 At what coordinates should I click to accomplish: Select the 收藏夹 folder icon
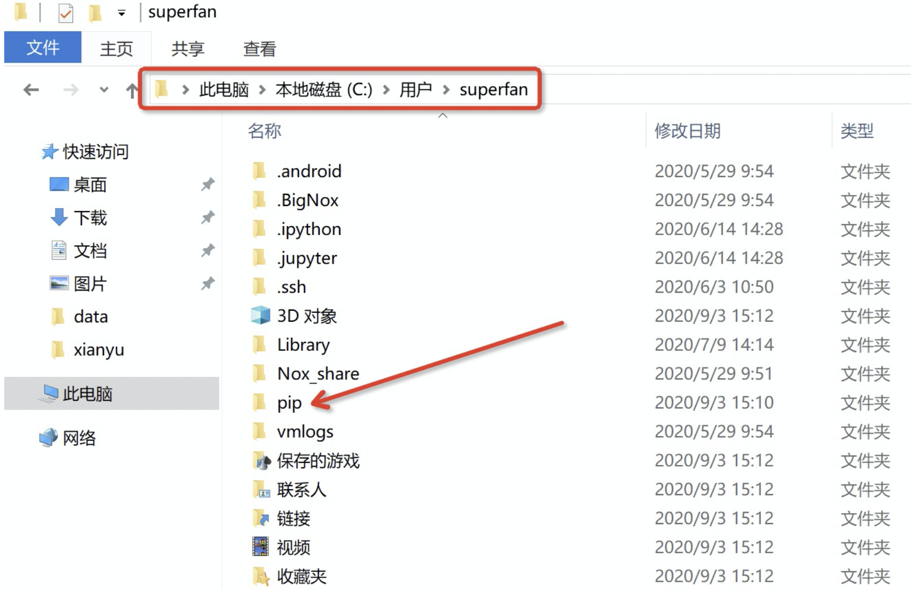point(260,576)
